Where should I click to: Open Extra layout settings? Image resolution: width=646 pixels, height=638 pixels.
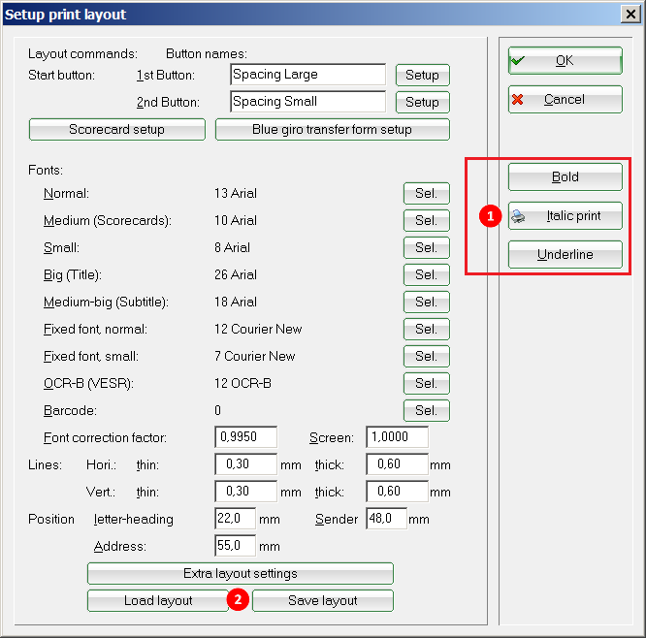pos(240,573)
